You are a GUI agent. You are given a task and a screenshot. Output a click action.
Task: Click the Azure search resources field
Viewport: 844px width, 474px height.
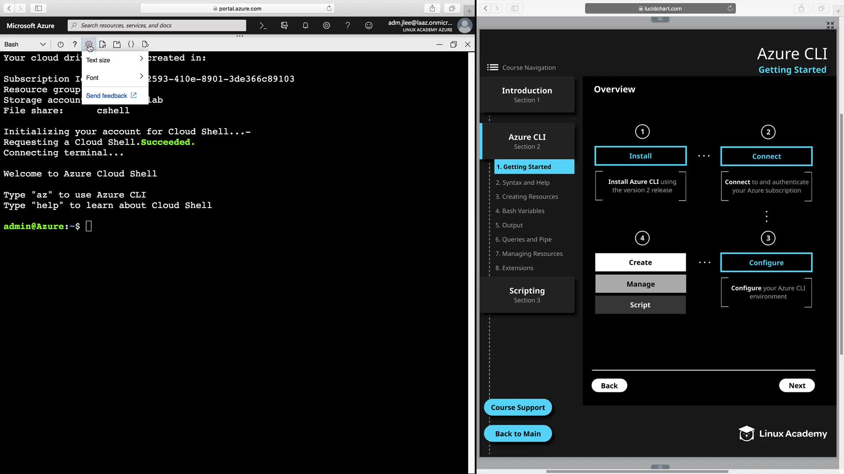157,25
